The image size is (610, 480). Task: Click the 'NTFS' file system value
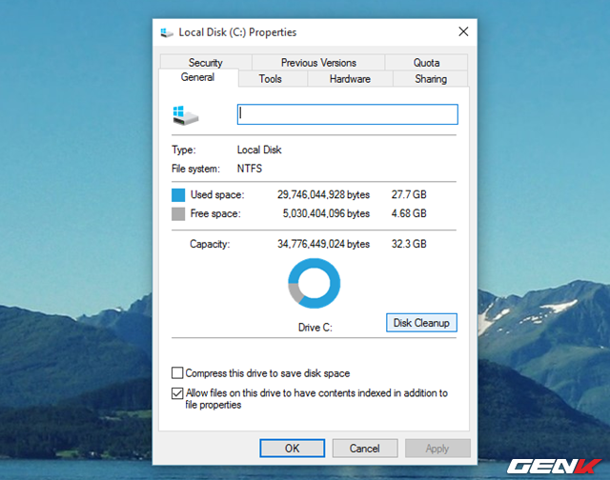point(250,169)
